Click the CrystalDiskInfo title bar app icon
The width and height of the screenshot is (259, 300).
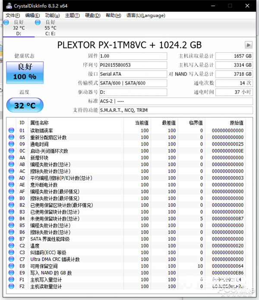pos(9,6)
